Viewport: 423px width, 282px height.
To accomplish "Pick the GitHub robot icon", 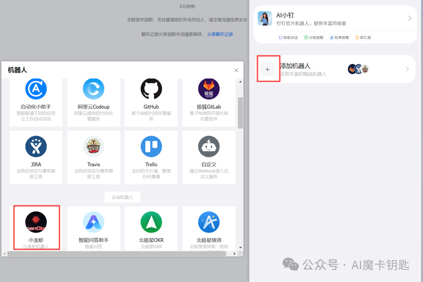I will 151,89.
